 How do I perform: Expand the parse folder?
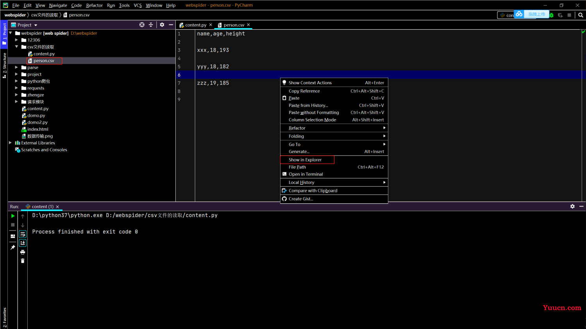(16, 68)
